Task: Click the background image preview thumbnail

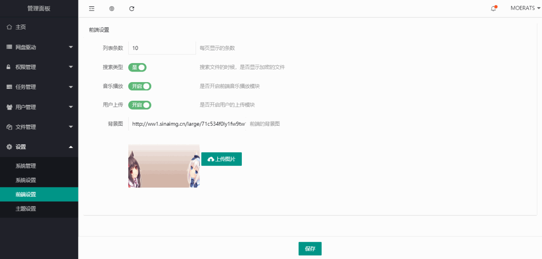Action: click(164, 166)
